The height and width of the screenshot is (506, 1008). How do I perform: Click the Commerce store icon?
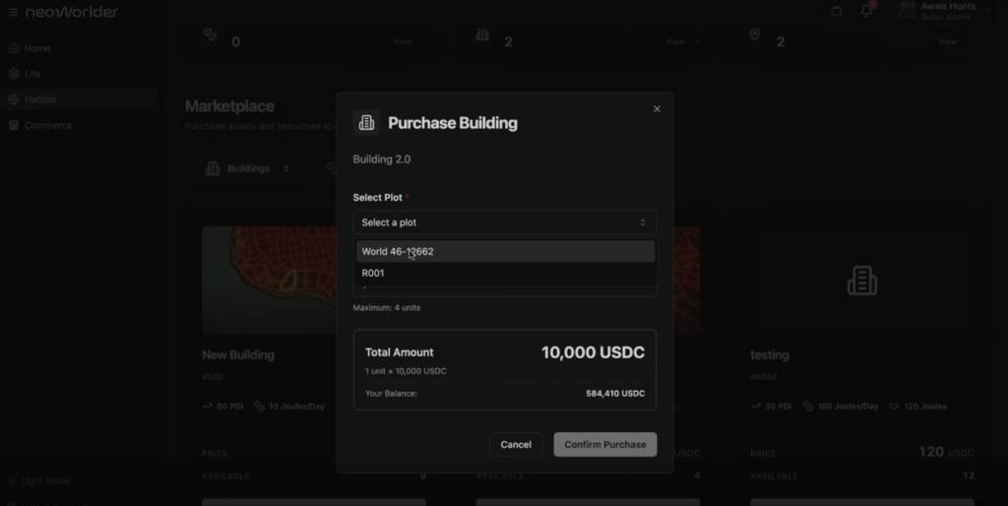tap(14, 125)
